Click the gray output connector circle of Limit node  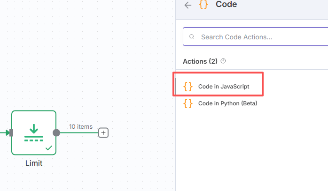pos(56,132)
